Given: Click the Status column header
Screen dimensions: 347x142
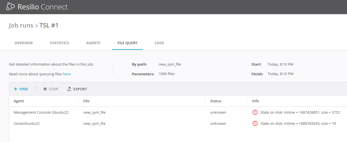Looking at the screenshot, I should (216, 101).
